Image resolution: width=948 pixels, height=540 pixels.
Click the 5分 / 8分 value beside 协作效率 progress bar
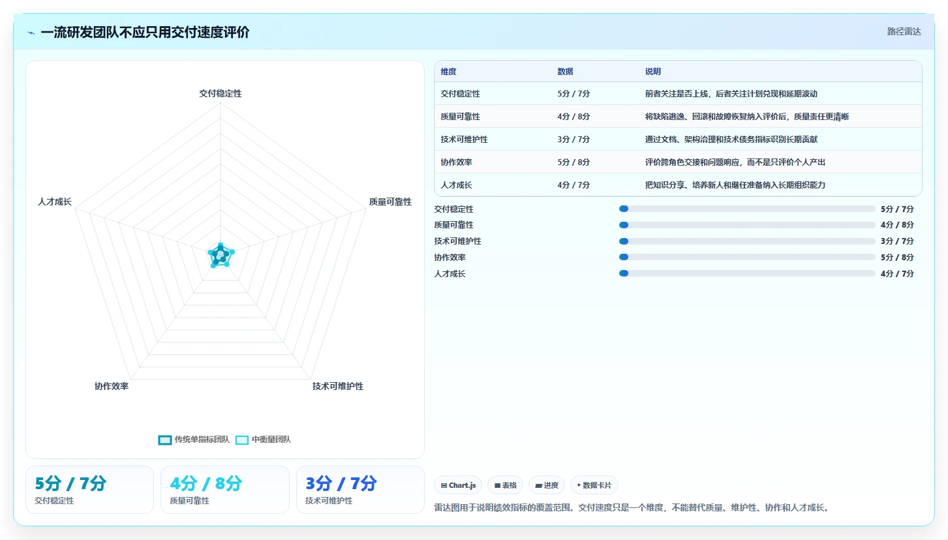897,258
